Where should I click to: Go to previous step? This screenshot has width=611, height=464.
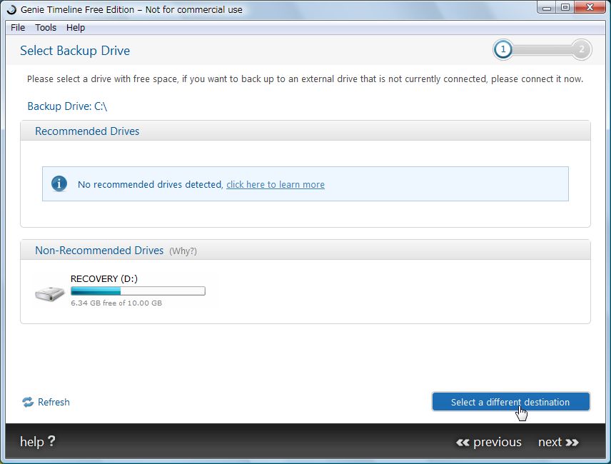coord(489,442)
